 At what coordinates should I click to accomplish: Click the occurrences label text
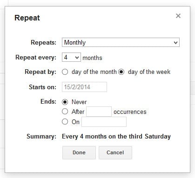[x=130, y=112]
